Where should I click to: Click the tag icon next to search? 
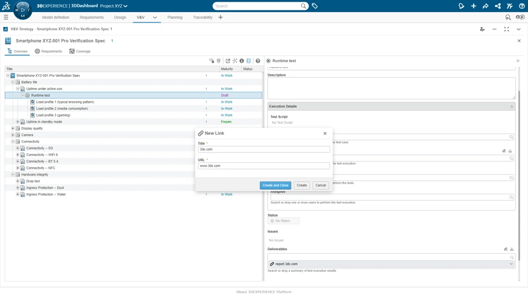click(x=315, y=5)
